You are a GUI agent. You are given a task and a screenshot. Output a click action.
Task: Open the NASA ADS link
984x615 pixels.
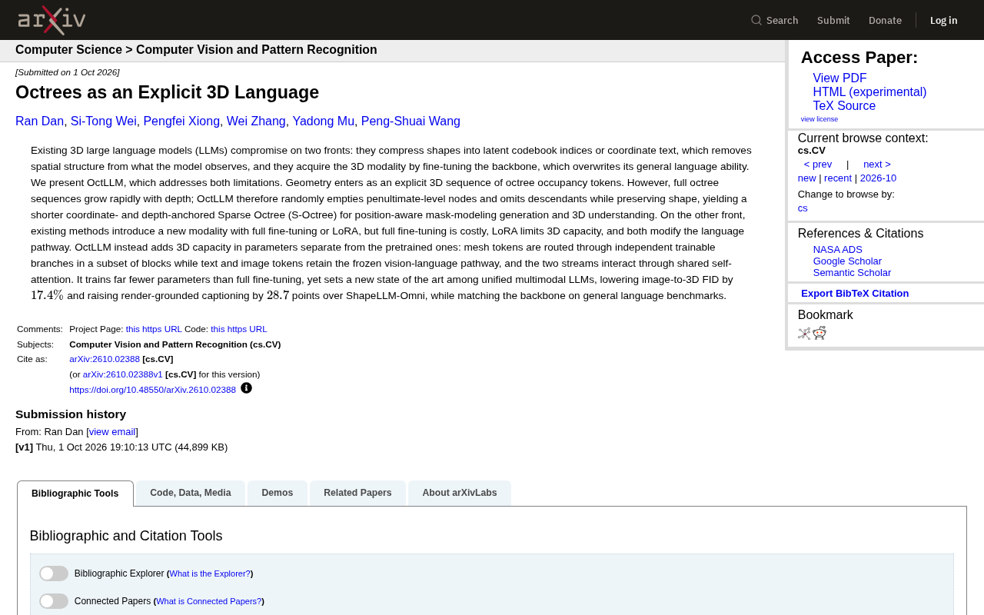click(838, 250)
